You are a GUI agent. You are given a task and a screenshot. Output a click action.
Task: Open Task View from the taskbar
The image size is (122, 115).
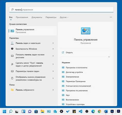click(x=17, y=112)
